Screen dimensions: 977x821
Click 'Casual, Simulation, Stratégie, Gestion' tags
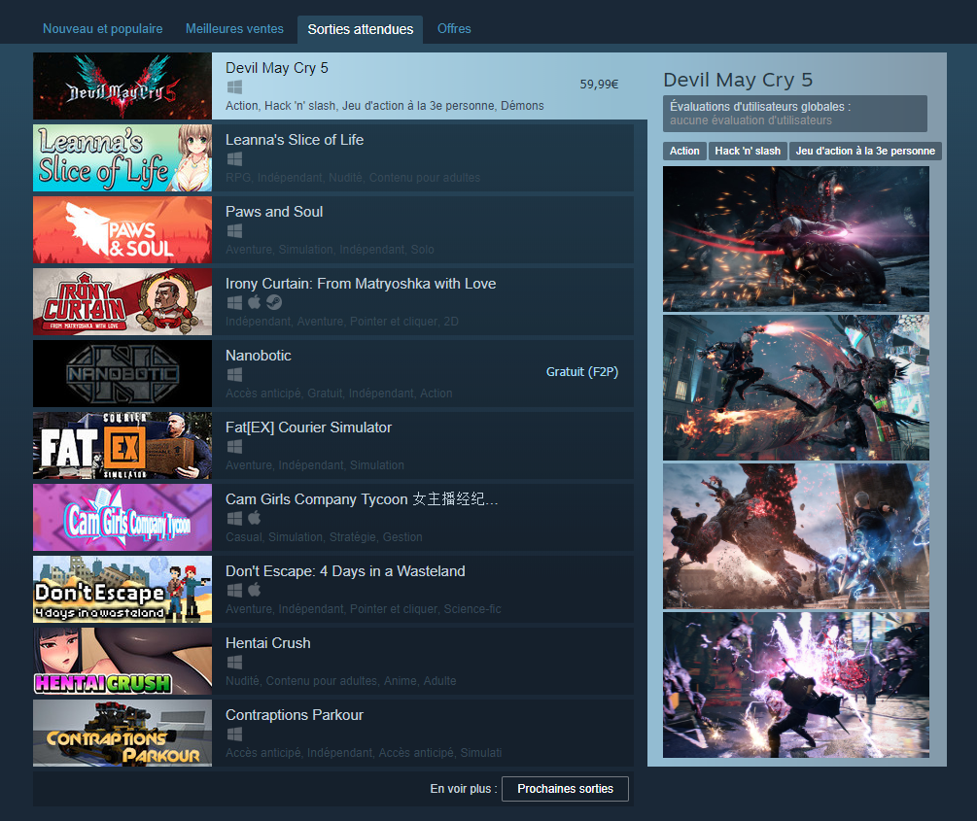(324, 537)
